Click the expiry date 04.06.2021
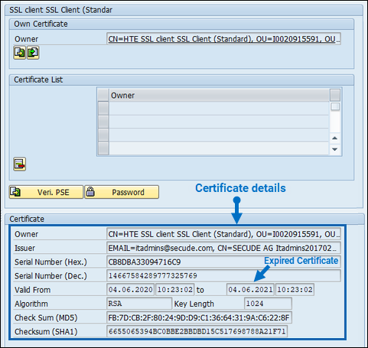Screen dimensions: 368x348 pos(250,290)
